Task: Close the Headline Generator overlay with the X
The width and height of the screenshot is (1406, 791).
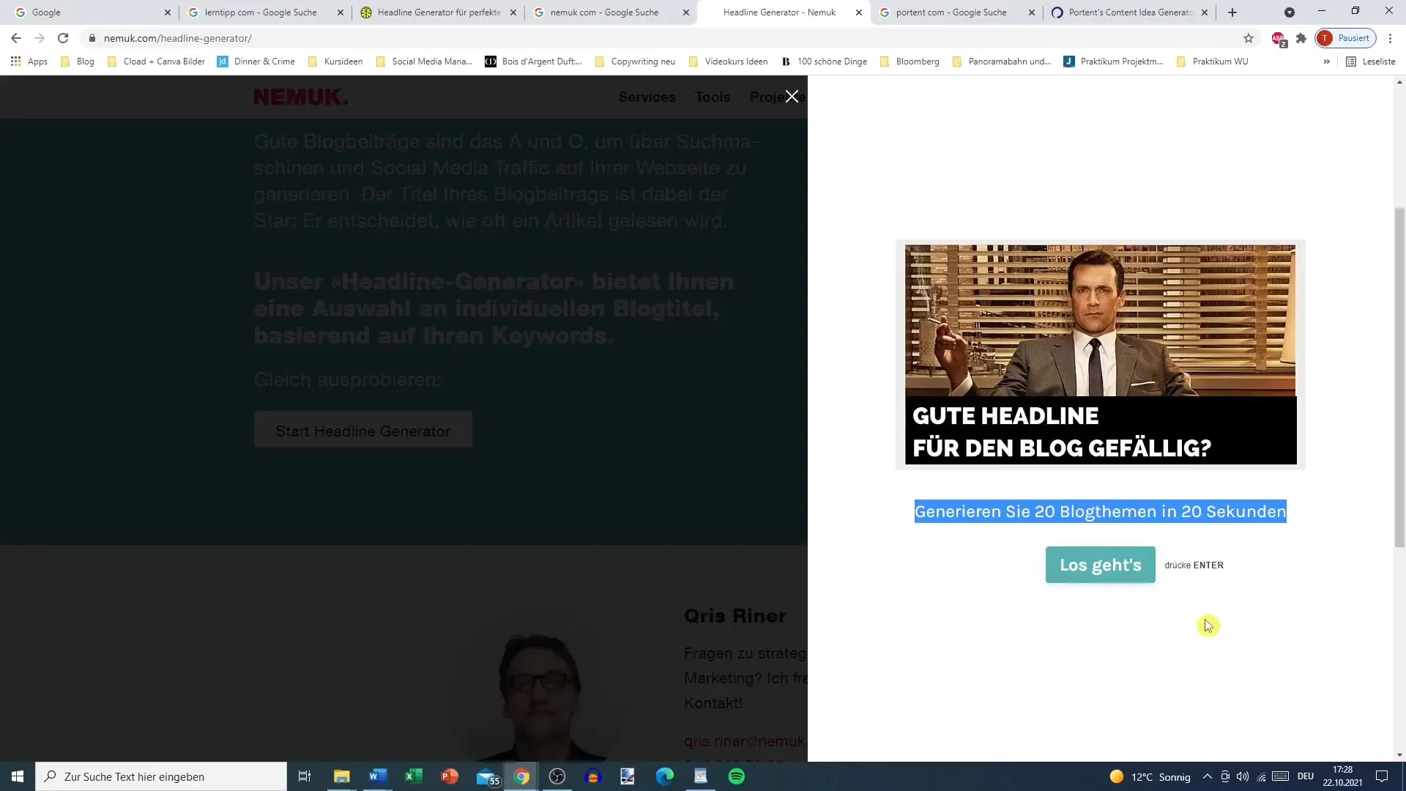Action: [x=792, y=97]
